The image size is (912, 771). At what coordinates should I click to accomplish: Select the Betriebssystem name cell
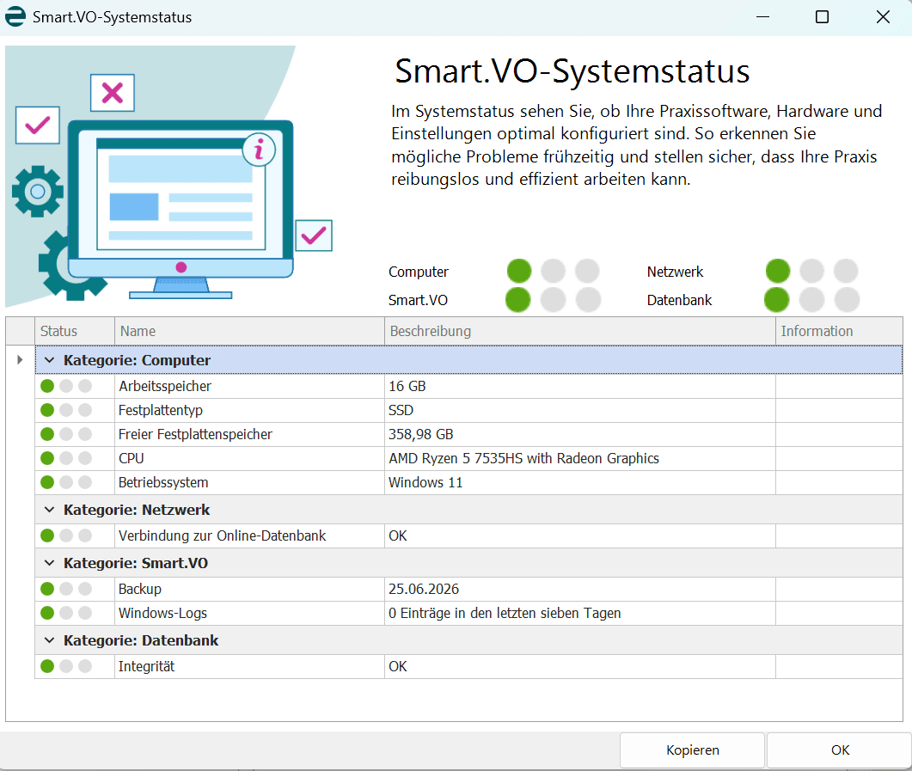pyautogui.click(x=249, y=482)
